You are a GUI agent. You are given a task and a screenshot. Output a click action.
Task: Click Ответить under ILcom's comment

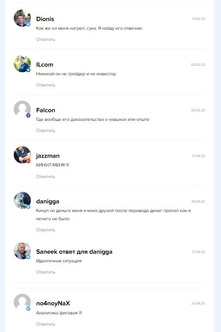45,85
